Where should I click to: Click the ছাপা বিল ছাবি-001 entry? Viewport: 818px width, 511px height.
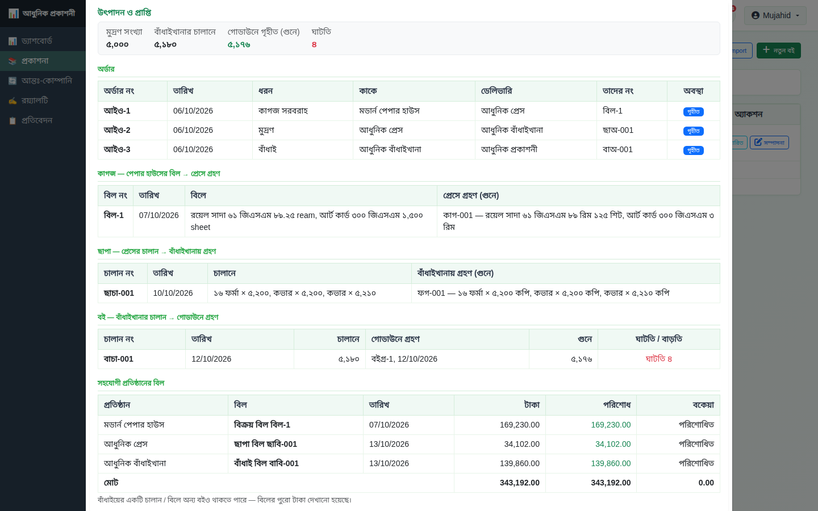pos(266,444)
